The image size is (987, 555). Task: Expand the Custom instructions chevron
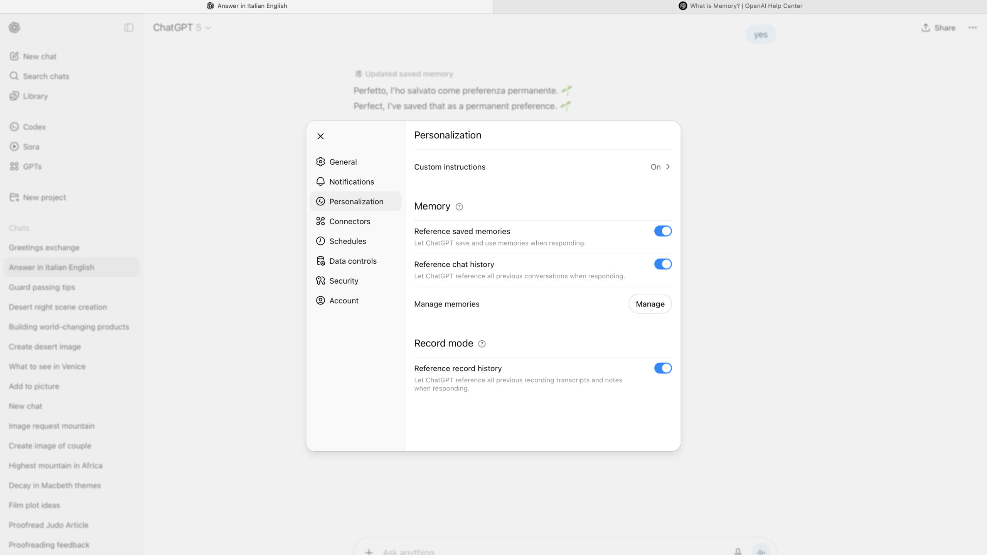point(668,167)
